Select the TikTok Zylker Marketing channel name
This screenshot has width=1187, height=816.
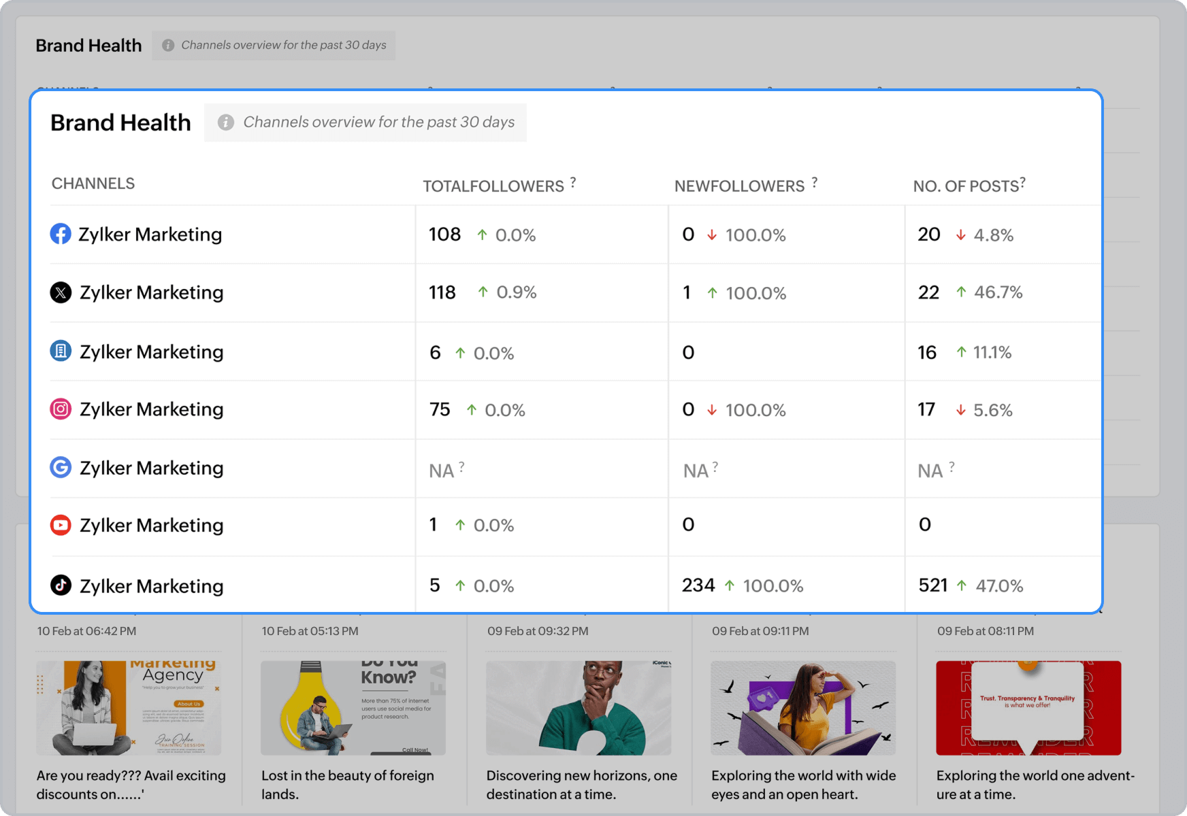[151, 586]
